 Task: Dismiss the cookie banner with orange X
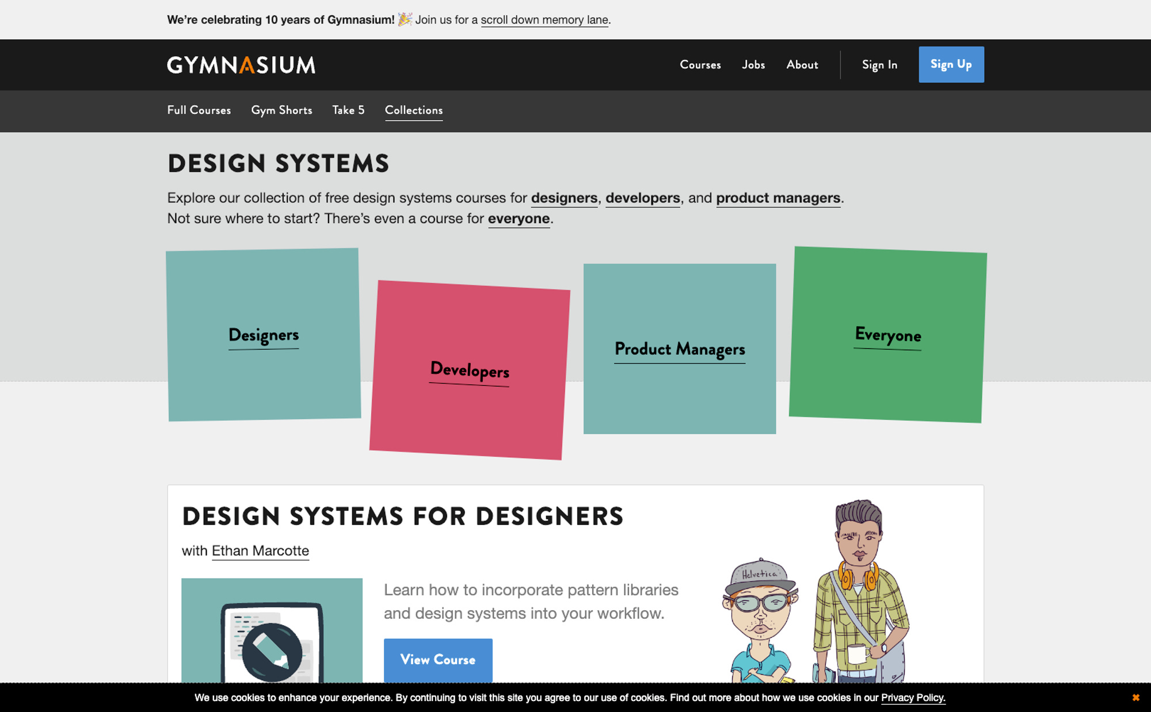pos(1135,698)
